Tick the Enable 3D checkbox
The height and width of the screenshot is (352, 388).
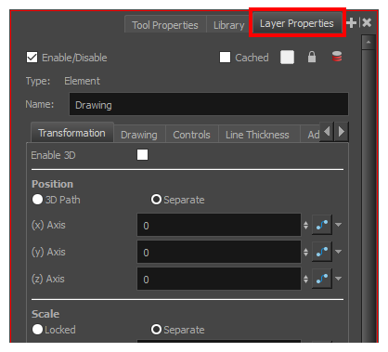pos(142,155)
